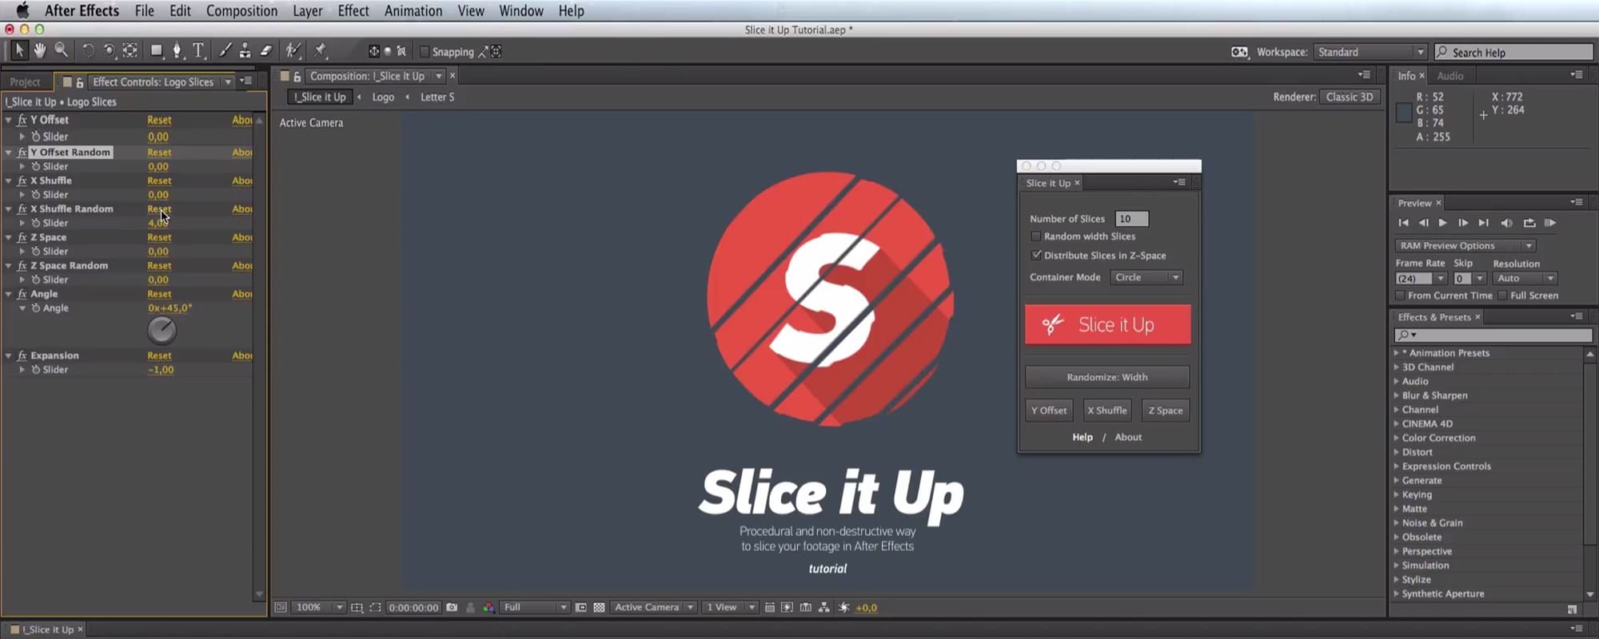Select the Type text tool

click(x=198, y=50)
